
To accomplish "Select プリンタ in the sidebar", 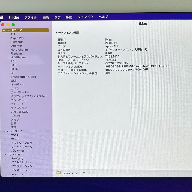I will [x=16, y=115].
